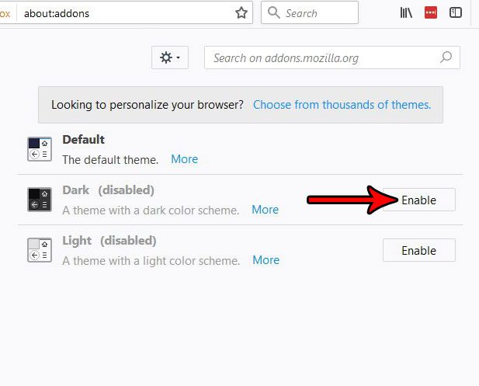The image size is (479, 386).
Task: Click the Light theme thumbnail icon
Action: 40,250
